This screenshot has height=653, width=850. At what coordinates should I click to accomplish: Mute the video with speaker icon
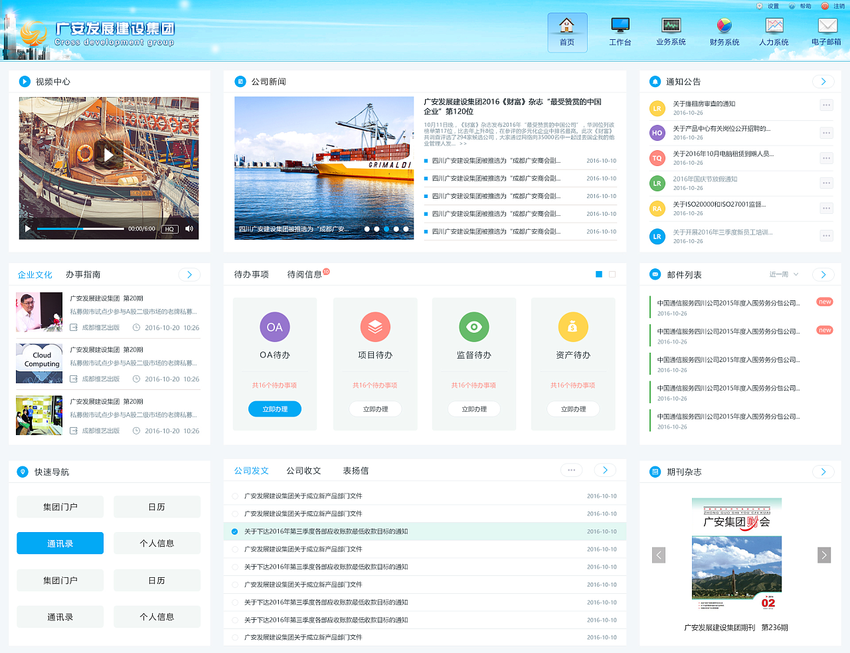(189, 229)
